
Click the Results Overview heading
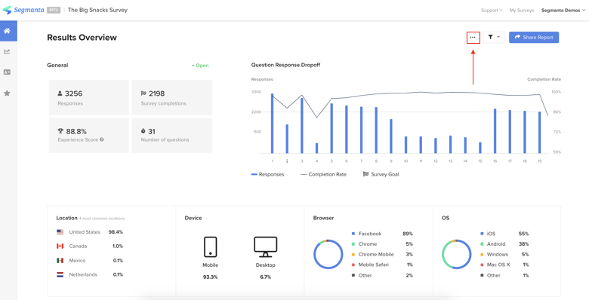click(82, 38)
